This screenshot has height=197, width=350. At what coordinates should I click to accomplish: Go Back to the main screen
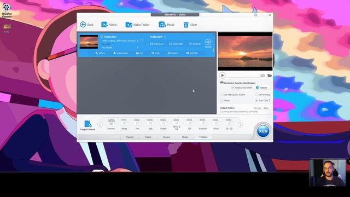click(86, 25)
